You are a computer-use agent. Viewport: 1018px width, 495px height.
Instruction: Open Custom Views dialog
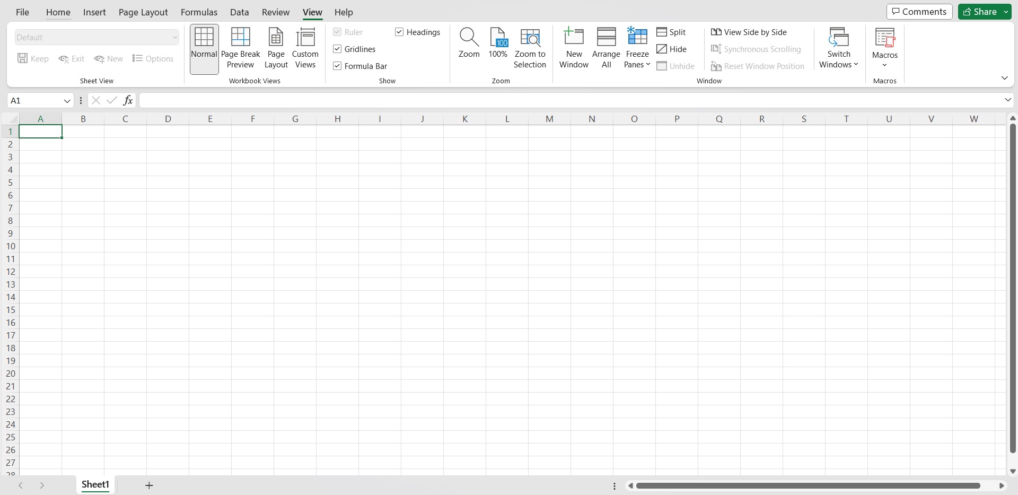click(306, 48)
